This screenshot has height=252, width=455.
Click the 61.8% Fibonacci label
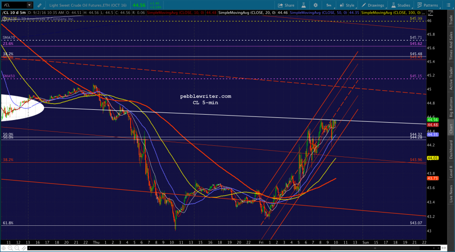point(8,223)
